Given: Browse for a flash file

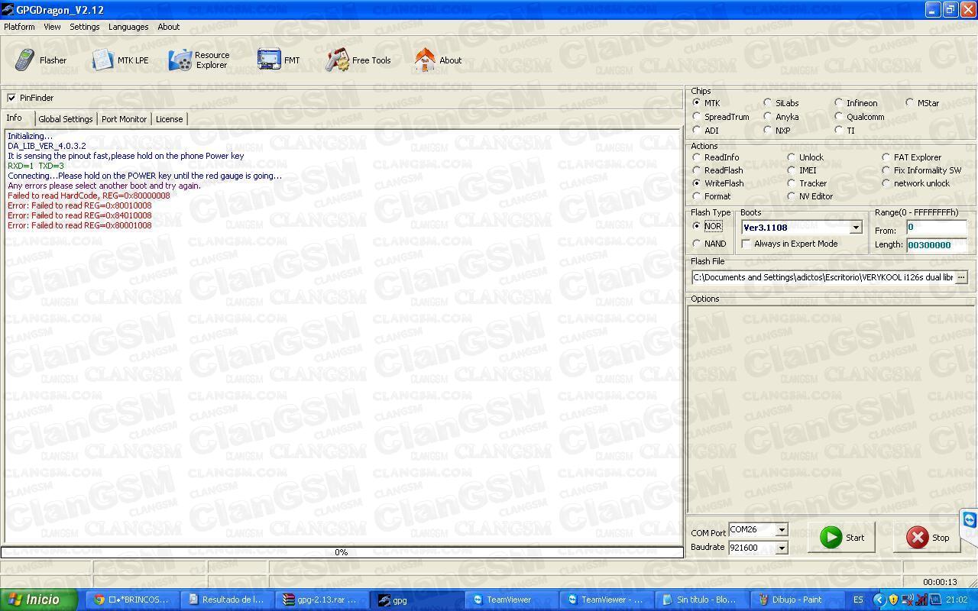Looking at the screenshot, I should point(961,277).
